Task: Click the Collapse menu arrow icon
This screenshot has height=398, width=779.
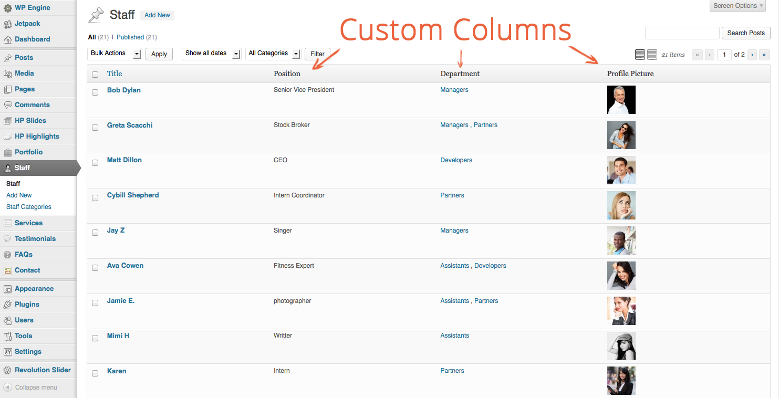Action: coord(7,387)
